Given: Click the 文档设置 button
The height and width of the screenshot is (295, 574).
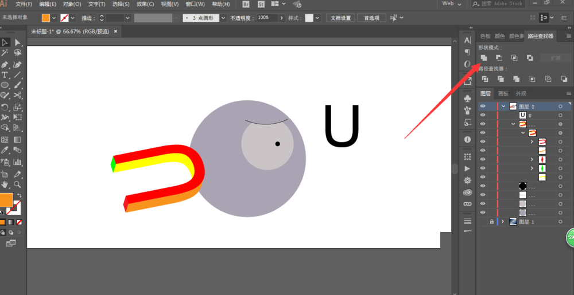Looking at the screenshot, I should (341, 18).
